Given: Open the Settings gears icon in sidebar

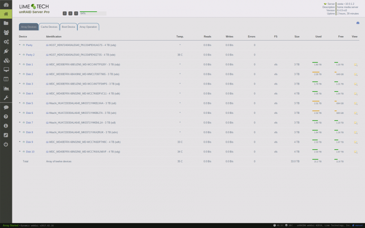Looking at the screenshot, I should (x=6, y=42).
